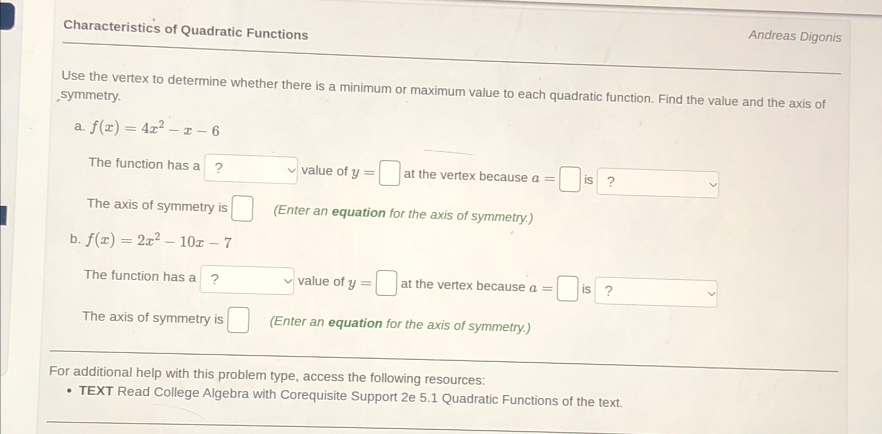Click the chevron on part b's reason dropdown
This screenshot has width=882, height=434.
712,293
